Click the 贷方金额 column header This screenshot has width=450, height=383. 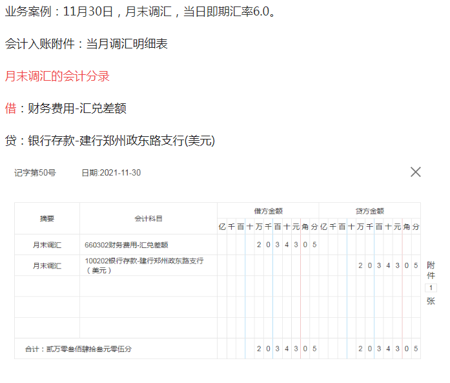[x=370, y=211]
